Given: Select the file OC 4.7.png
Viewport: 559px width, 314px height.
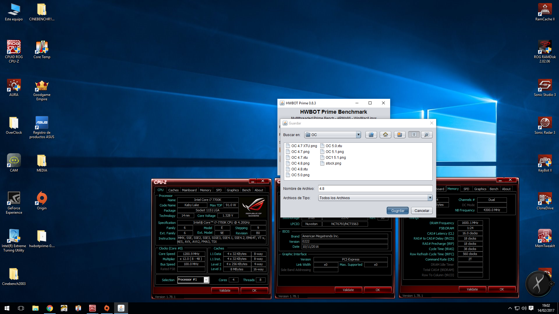Looking at the screenshot, I should [x=298, y=152].
